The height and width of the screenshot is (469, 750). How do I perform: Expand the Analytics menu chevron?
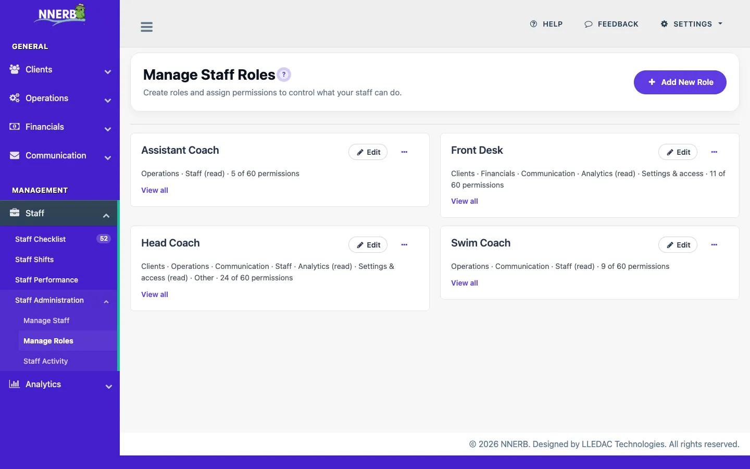tap(108, 387)
